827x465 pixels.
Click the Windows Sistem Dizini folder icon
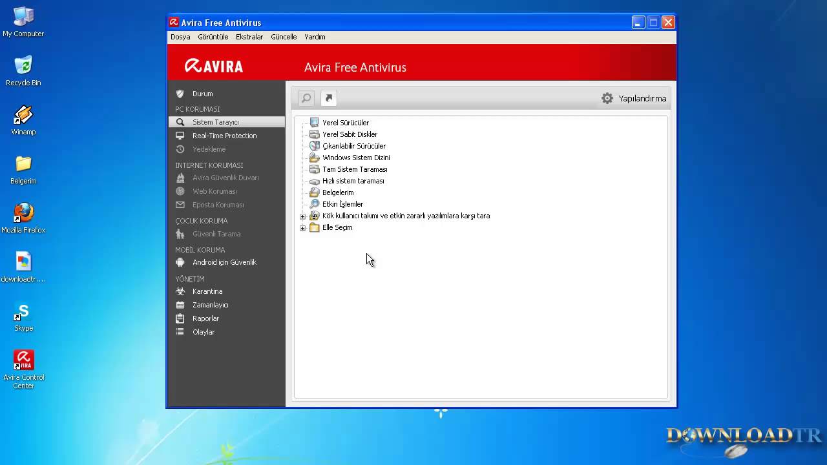(x=315, y=158)
